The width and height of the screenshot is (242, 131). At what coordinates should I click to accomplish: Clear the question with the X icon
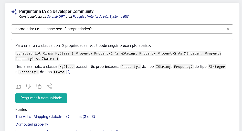point(228,29)
